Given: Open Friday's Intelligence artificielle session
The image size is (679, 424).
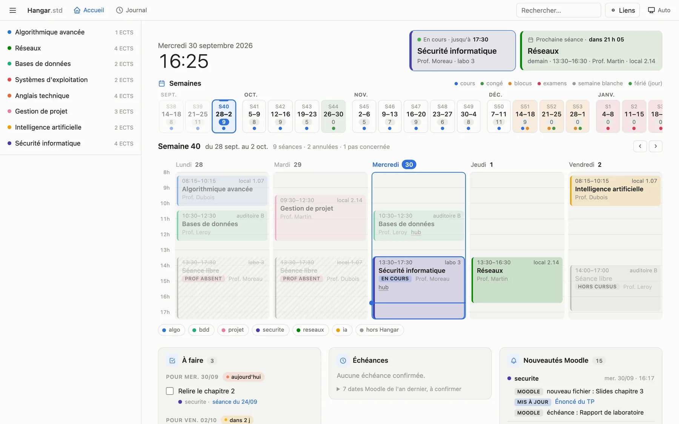Looking at the screenshot, I should click(615, 191).
